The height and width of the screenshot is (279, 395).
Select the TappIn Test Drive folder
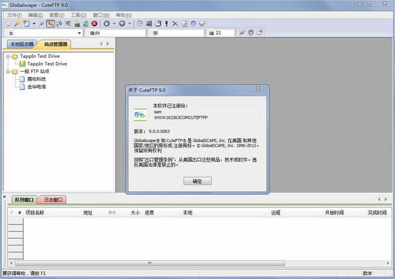pyautogui.click(x=39, y=56)
